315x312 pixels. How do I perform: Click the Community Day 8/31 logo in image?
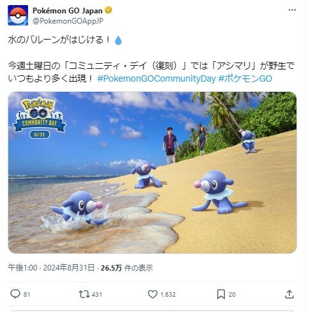click(x=40, y=118)
